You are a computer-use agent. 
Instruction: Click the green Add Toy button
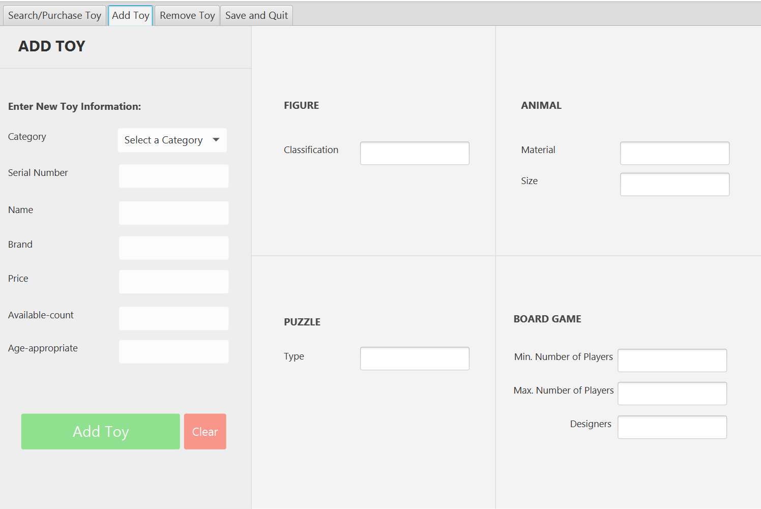tap(101, 432)
